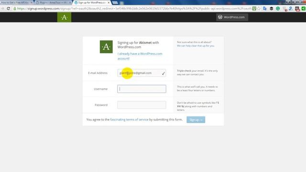Follow the I already have a WordPress.com account link
Screen dimensions: 306x172
click(x=140, y=56)
